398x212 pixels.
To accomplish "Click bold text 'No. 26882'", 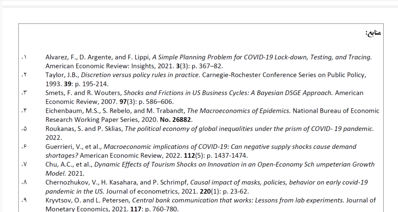I will point(175,120).
